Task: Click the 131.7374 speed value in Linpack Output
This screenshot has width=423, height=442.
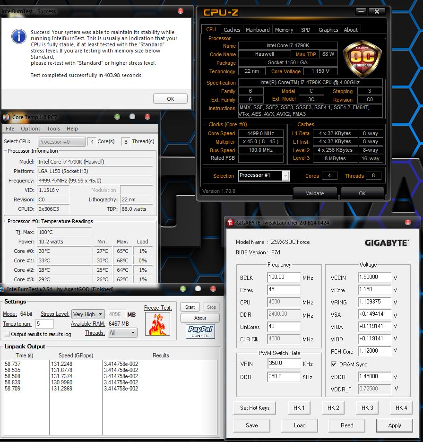Action: pos(62,376)
